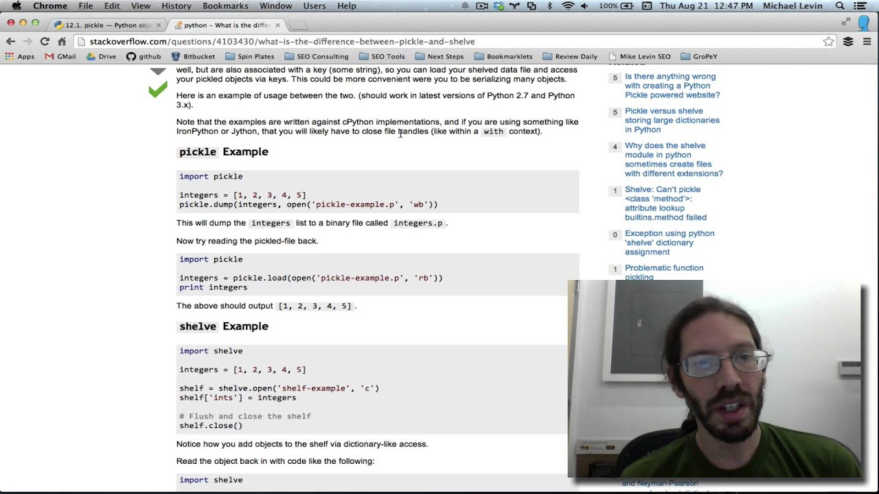Expand the Spin Plates bookmark folder
The height and width of the screenshot is (494, 879).
tap(249, 56)
